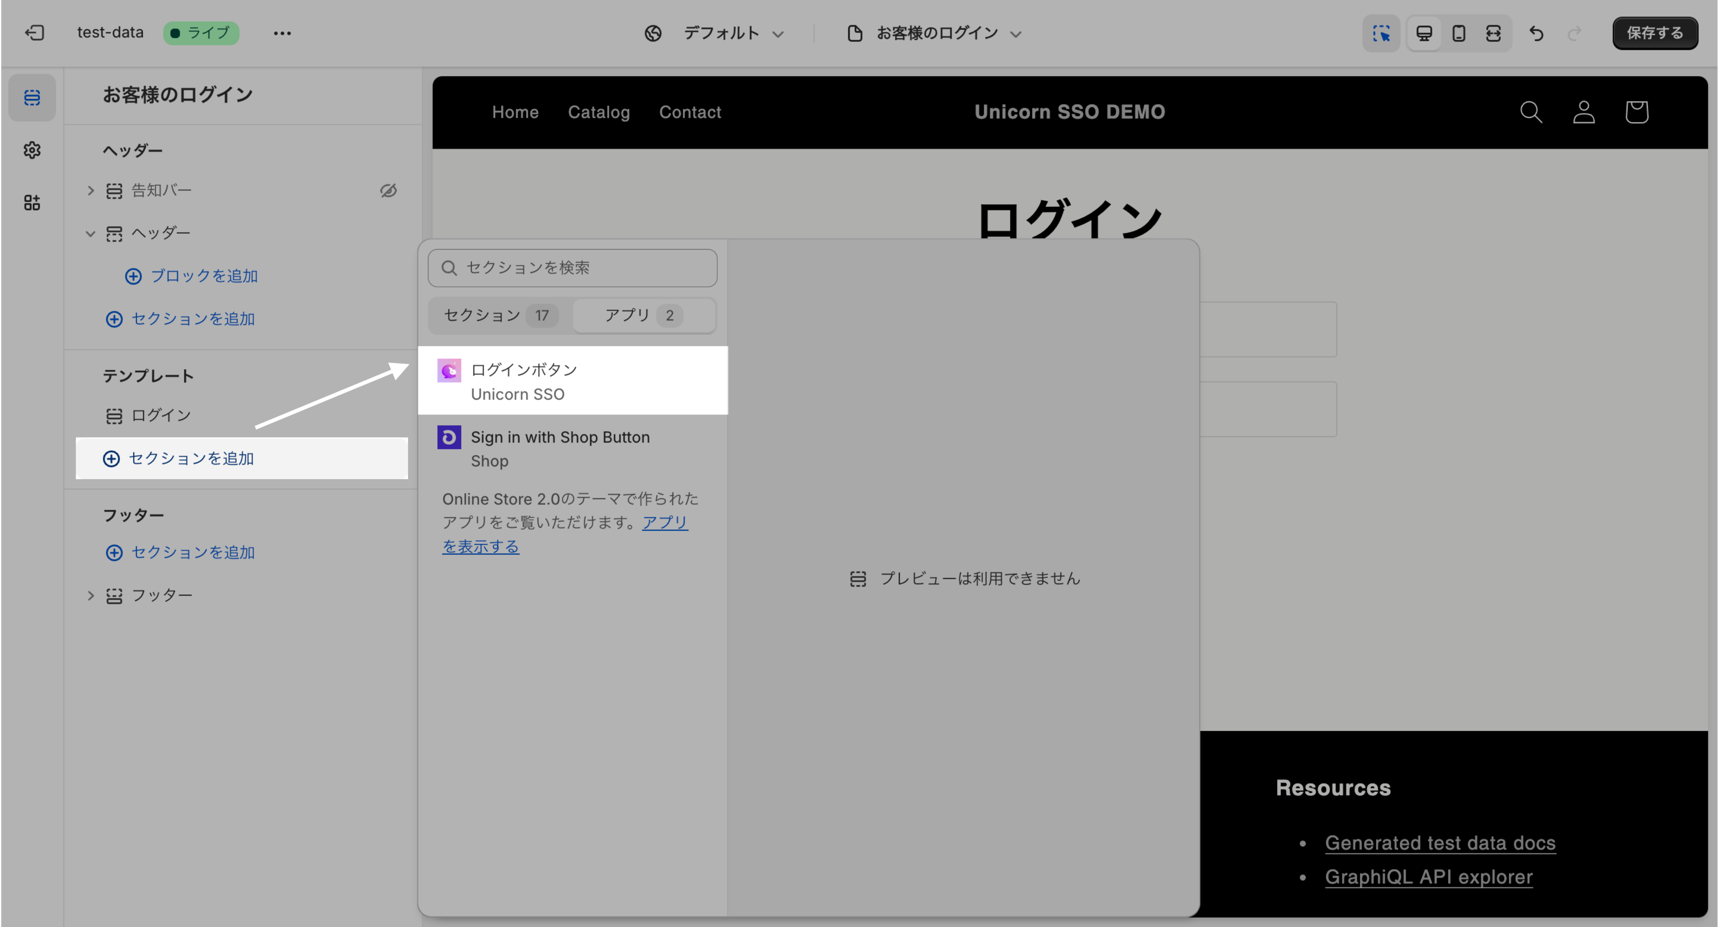Switch to セクション 17 tab
The image size is (1719, 927).
[500, 315]
